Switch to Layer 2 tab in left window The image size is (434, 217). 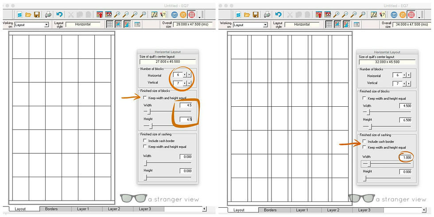(114, 209)
